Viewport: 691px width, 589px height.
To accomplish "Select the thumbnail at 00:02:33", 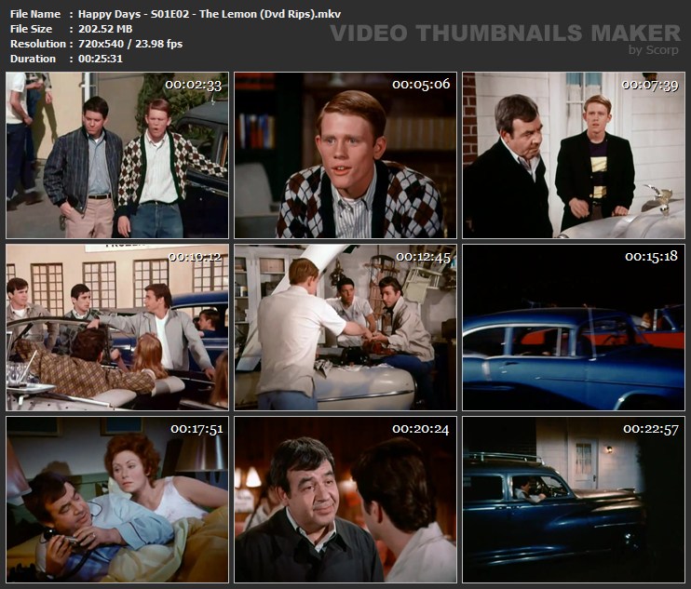I will [x=117, y=155].
